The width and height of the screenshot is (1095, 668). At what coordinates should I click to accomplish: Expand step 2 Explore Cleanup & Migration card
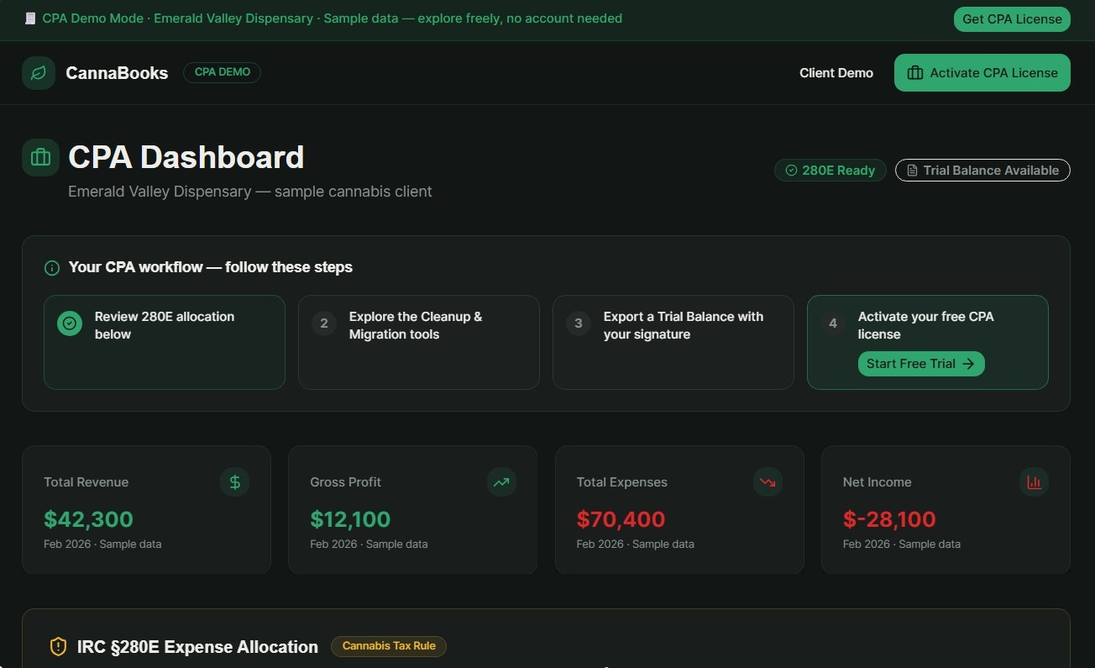[417, 342]
